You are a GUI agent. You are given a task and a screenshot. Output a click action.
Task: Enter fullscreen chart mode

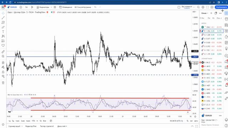pyautogui.click(x=207, y=7)
